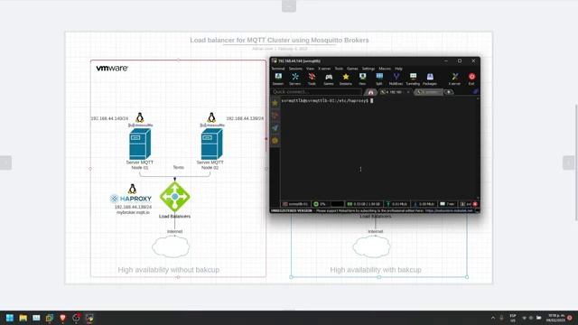Click the diagram title text
This screenshot has width=578, height=325.
click(x=279, y=40)
